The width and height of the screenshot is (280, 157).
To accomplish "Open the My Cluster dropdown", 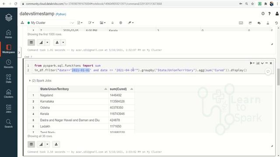I will coord(51,23).
